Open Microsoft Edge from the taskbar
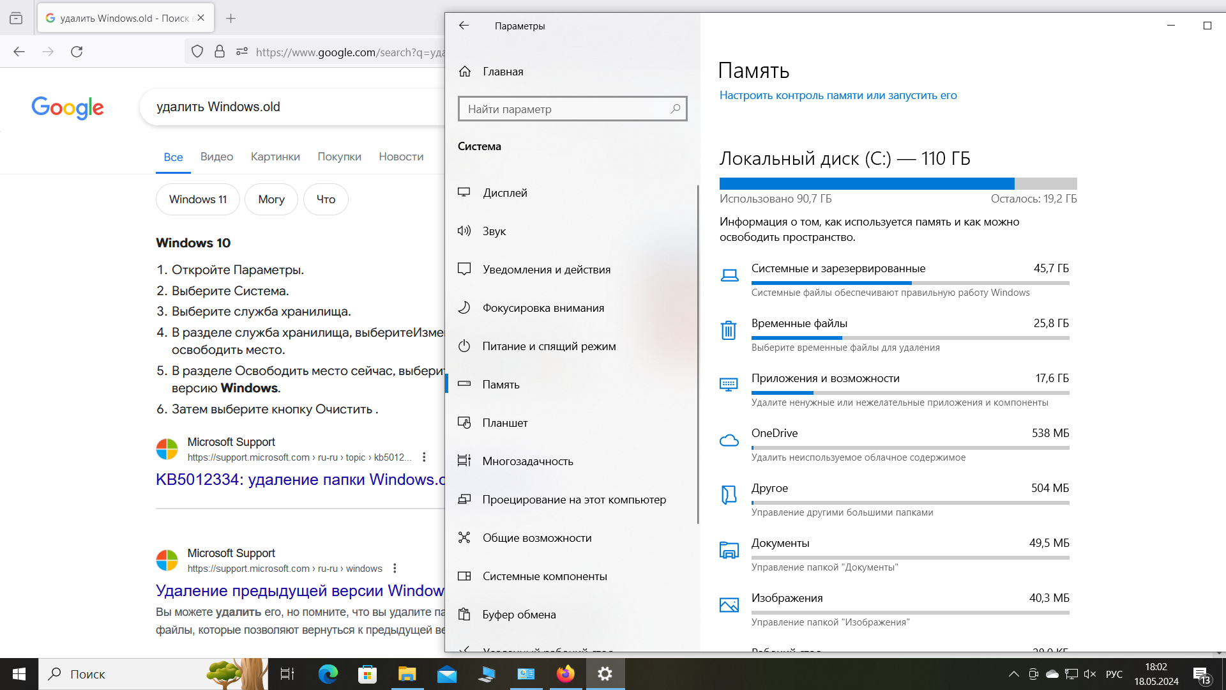 click(x=328, y=674)
